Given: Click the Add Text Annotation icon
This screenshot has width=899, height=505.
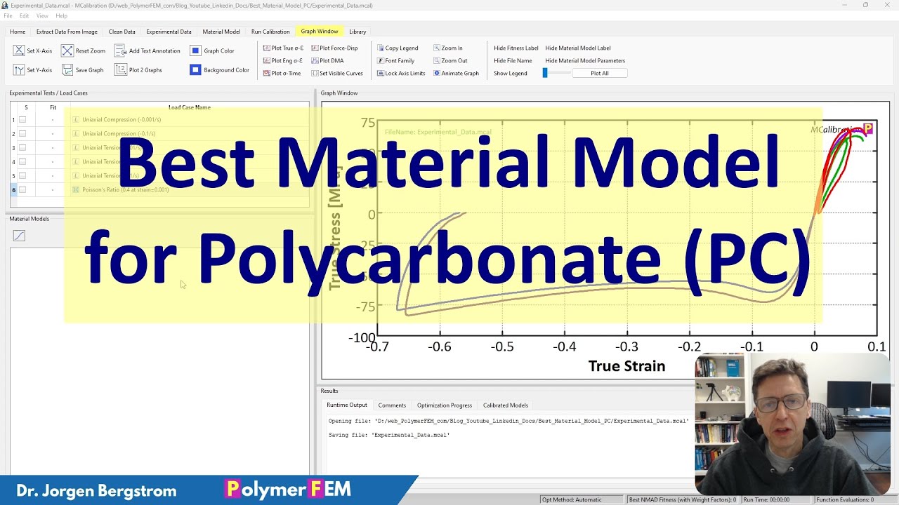Looking at the screenshot, I should pyautogui.click(x=120, y=50).
